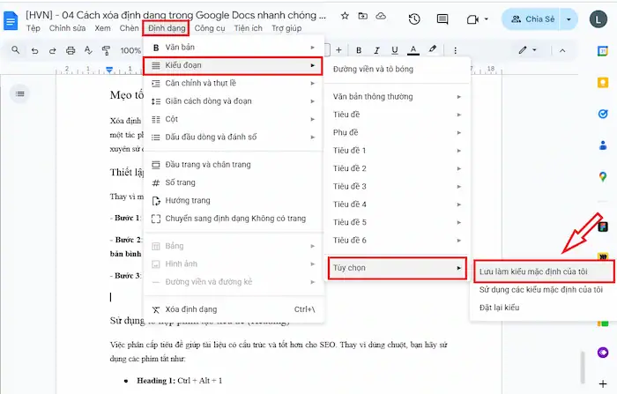Viewport: 617px width, 394px height.
Task: Click the version history clock icon
Action: point(414,19)
